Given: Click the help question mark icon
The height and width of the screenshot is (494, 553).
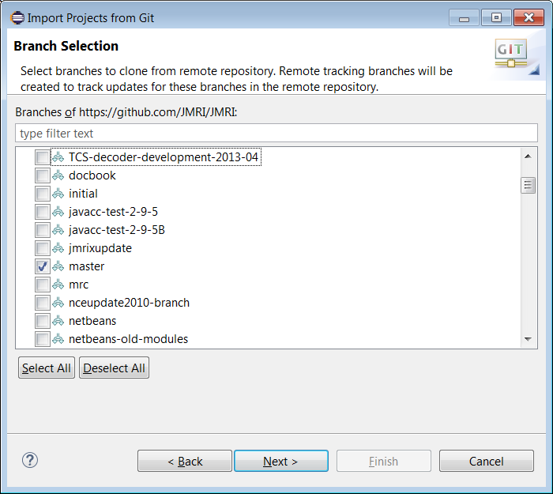Looking at the screenshot, I should pyautogui.click(x=30, y=460).
